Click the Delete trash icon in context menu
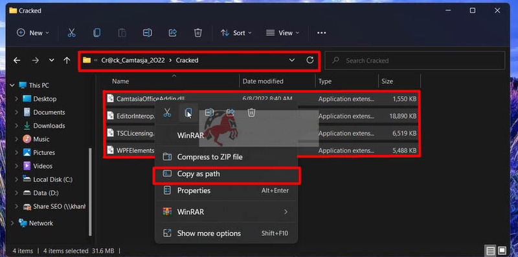This screenshot has height=257, width=518. 251,113
